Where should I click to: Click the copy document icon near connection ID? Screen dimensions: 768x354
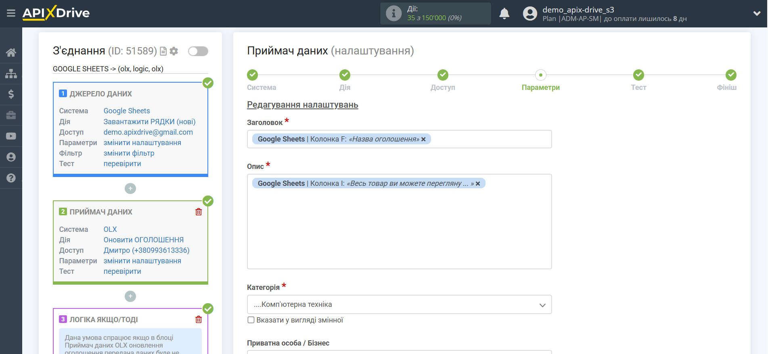pos(163,51)
